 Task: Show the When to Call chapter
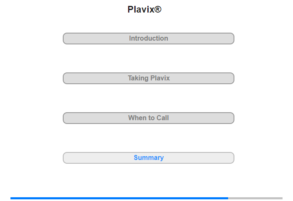point(149,118)
